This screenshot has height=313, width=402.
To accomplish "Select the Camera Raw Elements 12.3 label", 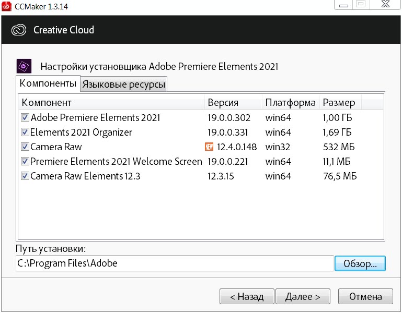I will (85, 176).
